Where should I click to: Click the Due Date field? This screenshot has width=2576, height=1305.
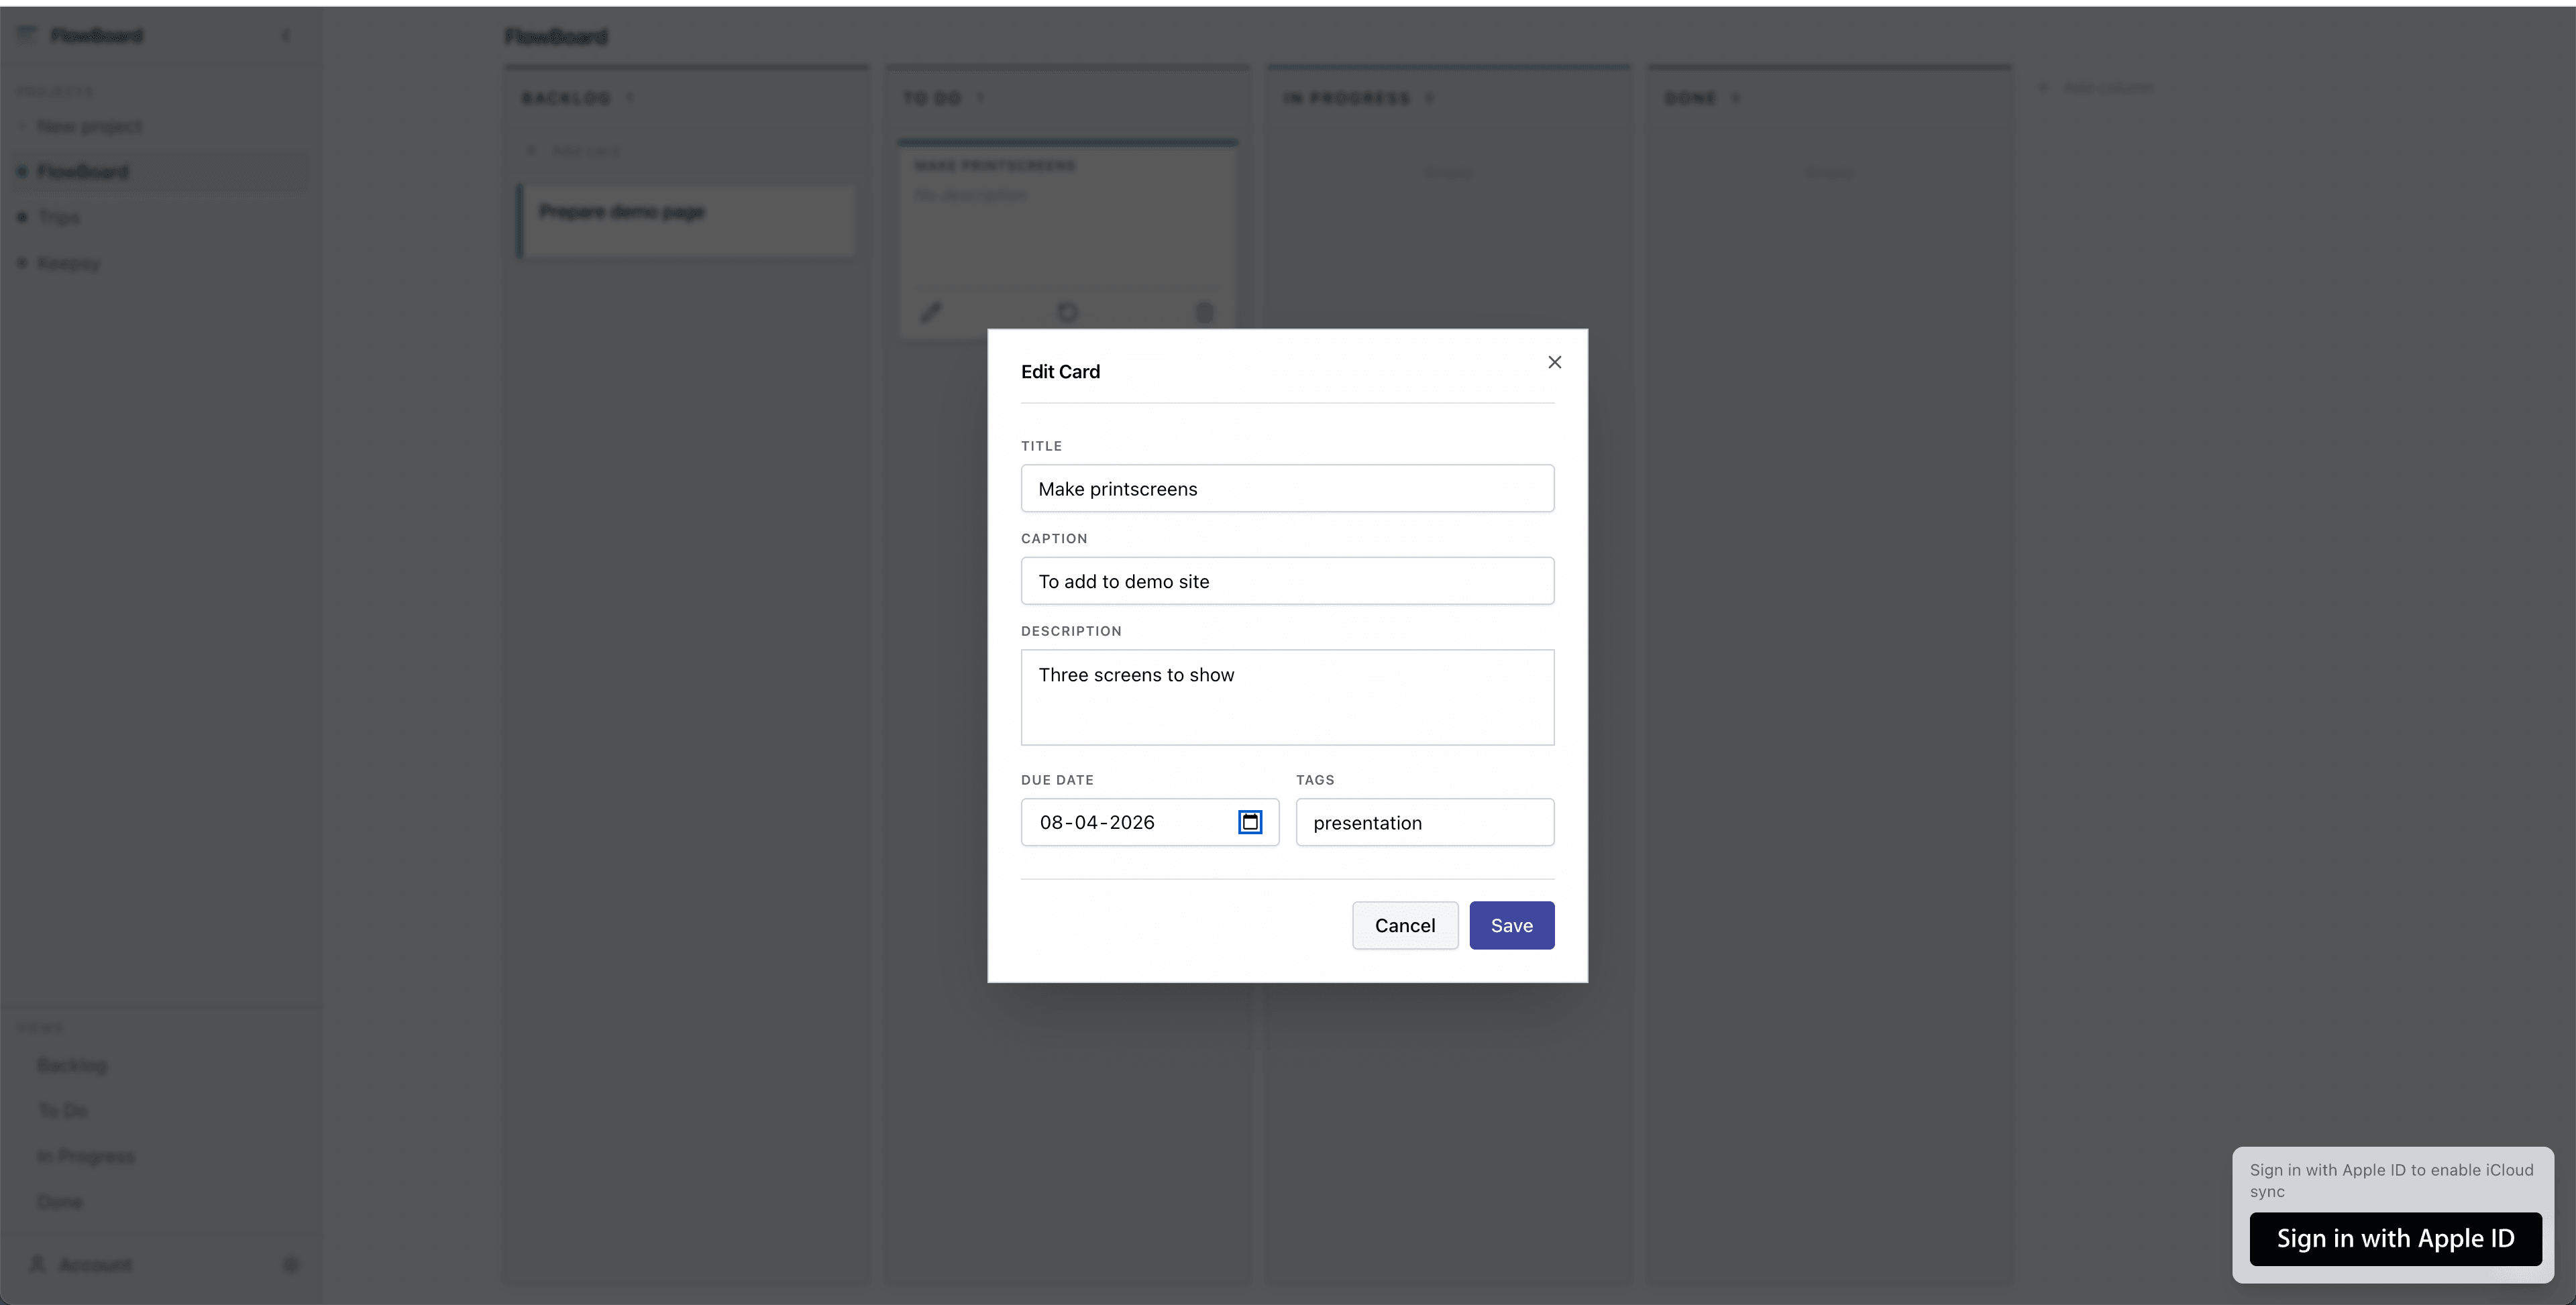[x=1149, y=822]
